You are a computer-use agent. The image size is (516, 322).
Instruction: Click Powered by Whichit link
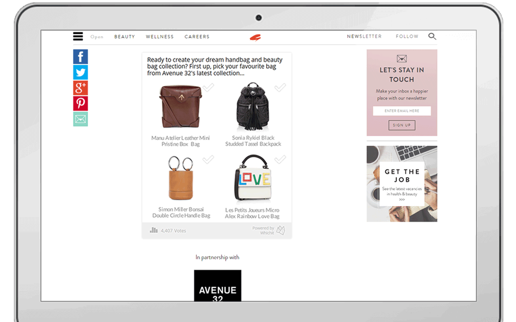(x=263, y=230)
